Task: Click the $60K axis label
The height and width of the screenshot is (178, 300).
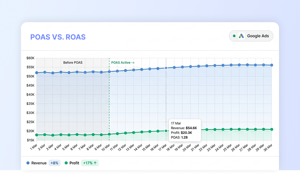Action: click(30, 58)
